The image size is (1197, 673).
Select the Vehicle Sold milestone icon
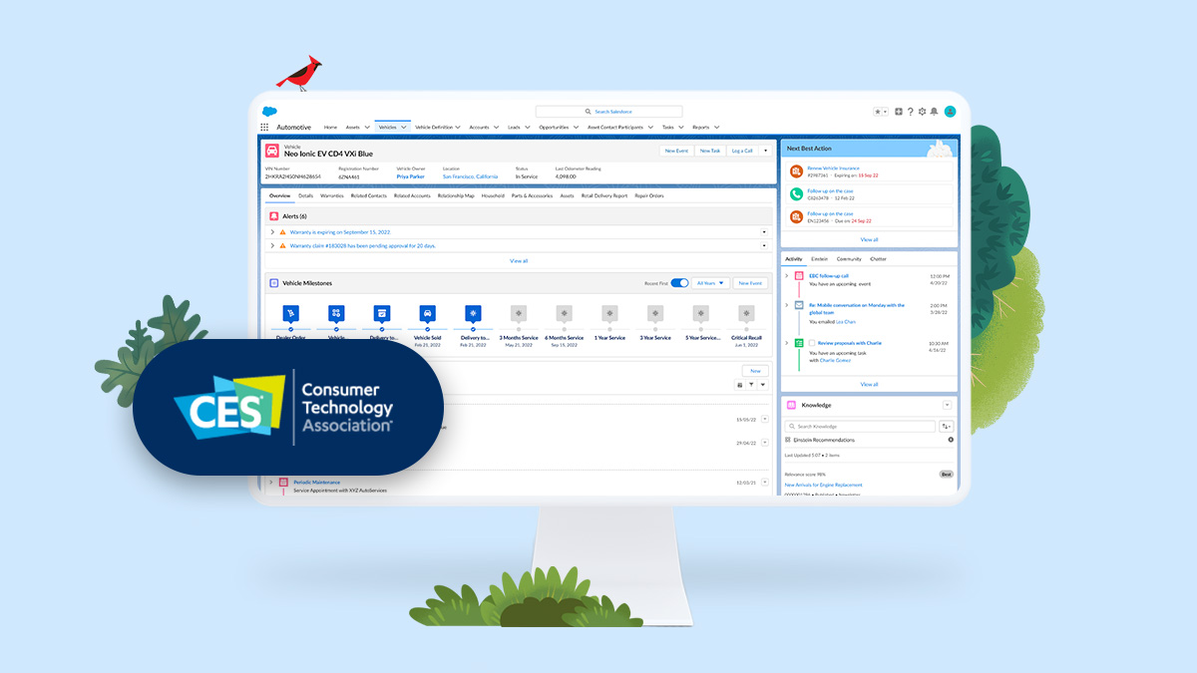(x=428, y=312)
